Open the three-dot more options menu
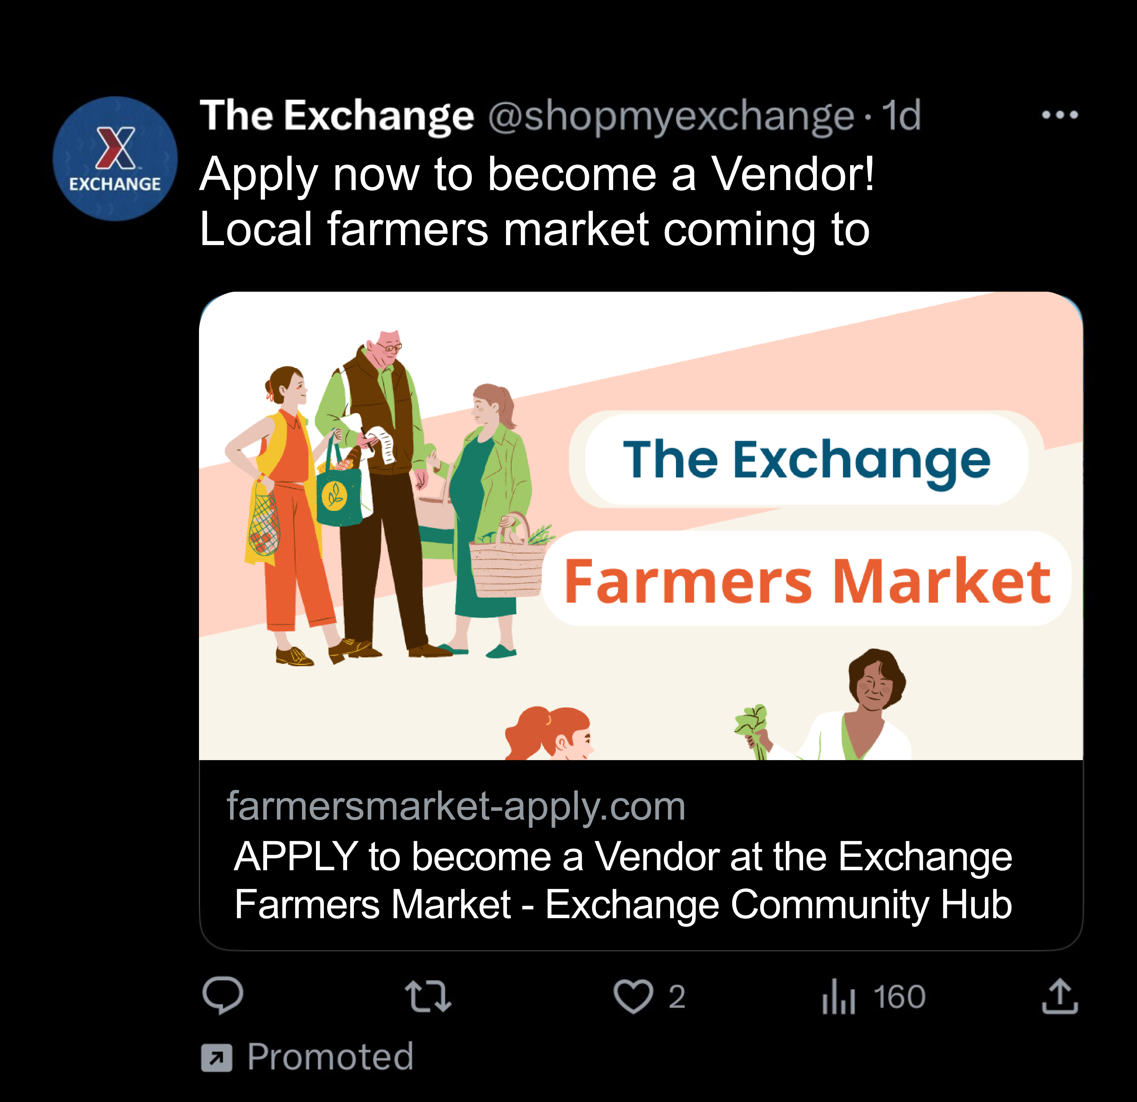 tap(1060, 115)
